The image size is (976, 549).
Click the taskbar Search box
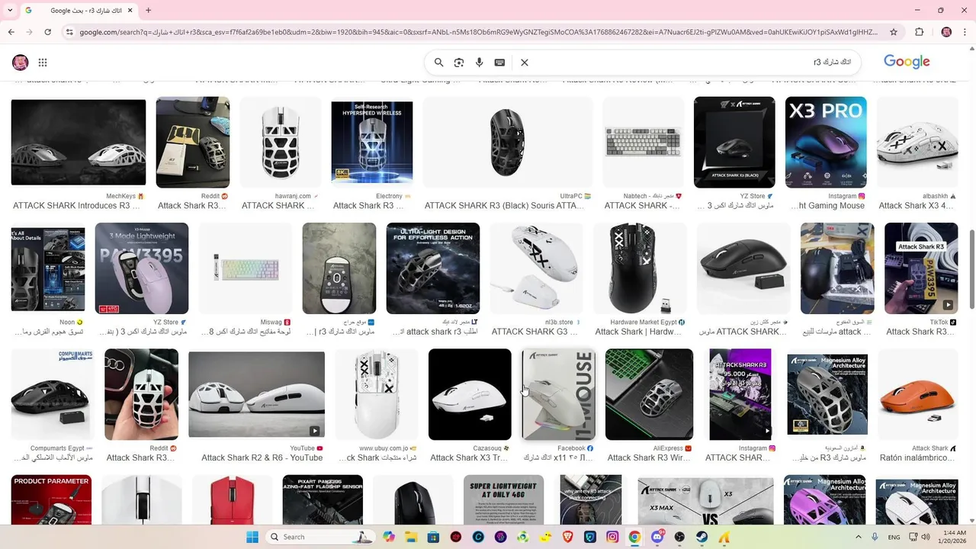tap(321, 537)
